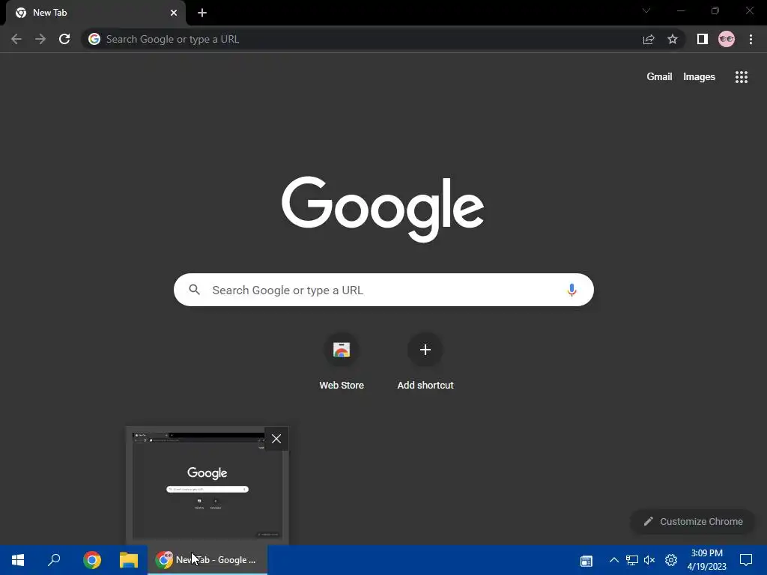Open the tab search dropdown arrow
Image resolution: width=767 pixels, height=575 pixels.
point(646,10)
